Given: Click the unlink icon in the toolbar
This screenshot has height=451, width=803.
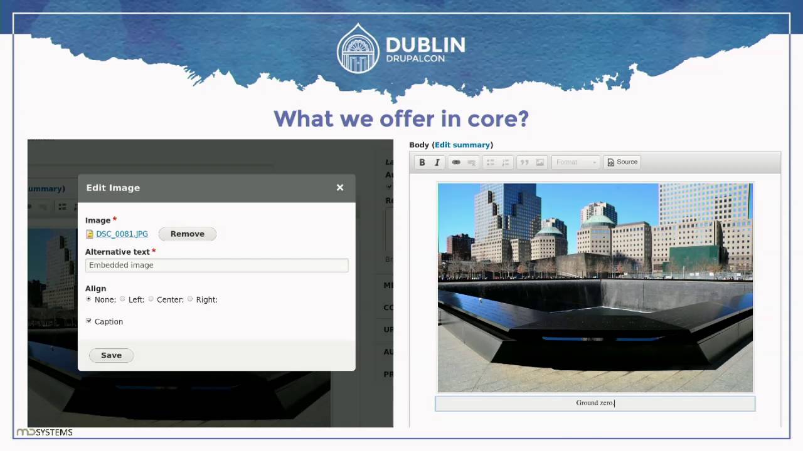Looking at the screenshot, I should [471, 162].
